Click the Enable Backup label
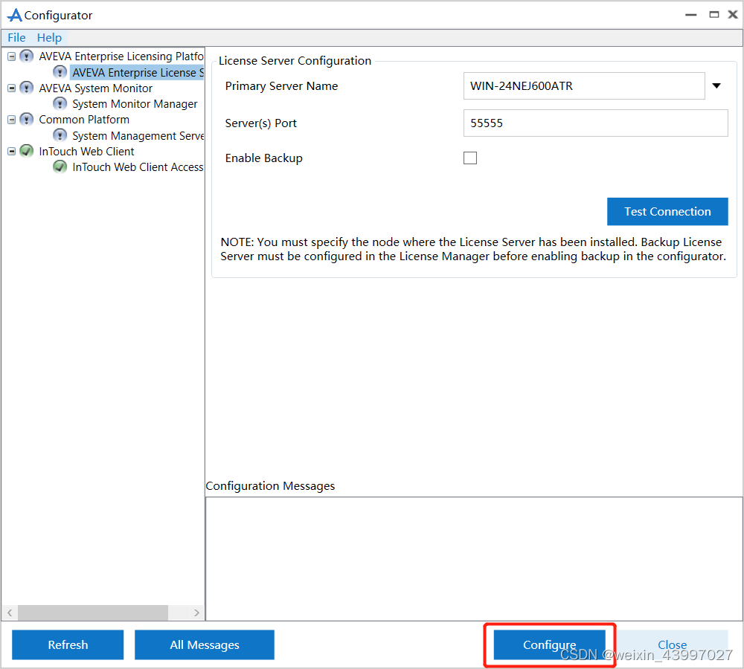 (264, 158)
